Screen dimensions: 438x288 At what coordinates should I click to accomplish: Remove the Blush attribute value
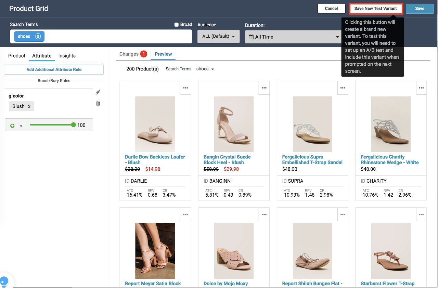29,106
